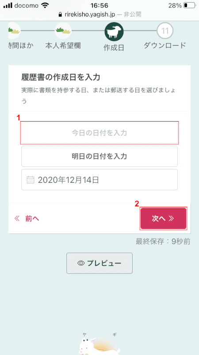199x355 pixels.
Task: Tap the goat icon for 作成日 step
Action: click(x=114, y=31)
